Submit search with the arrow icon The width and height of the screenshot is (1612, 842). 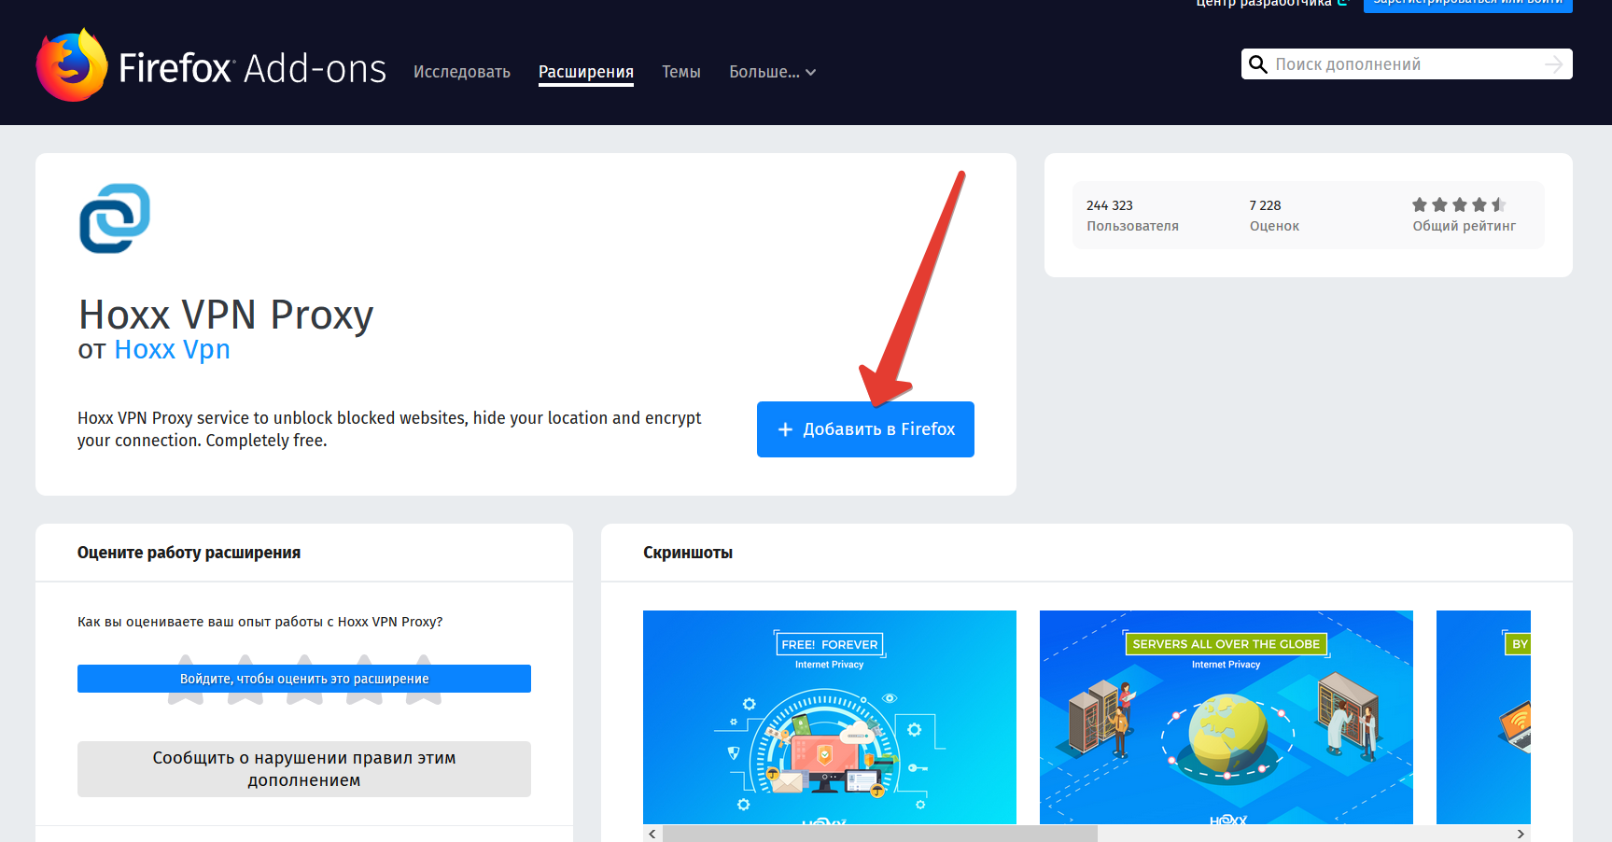(x=1553, y=64)
